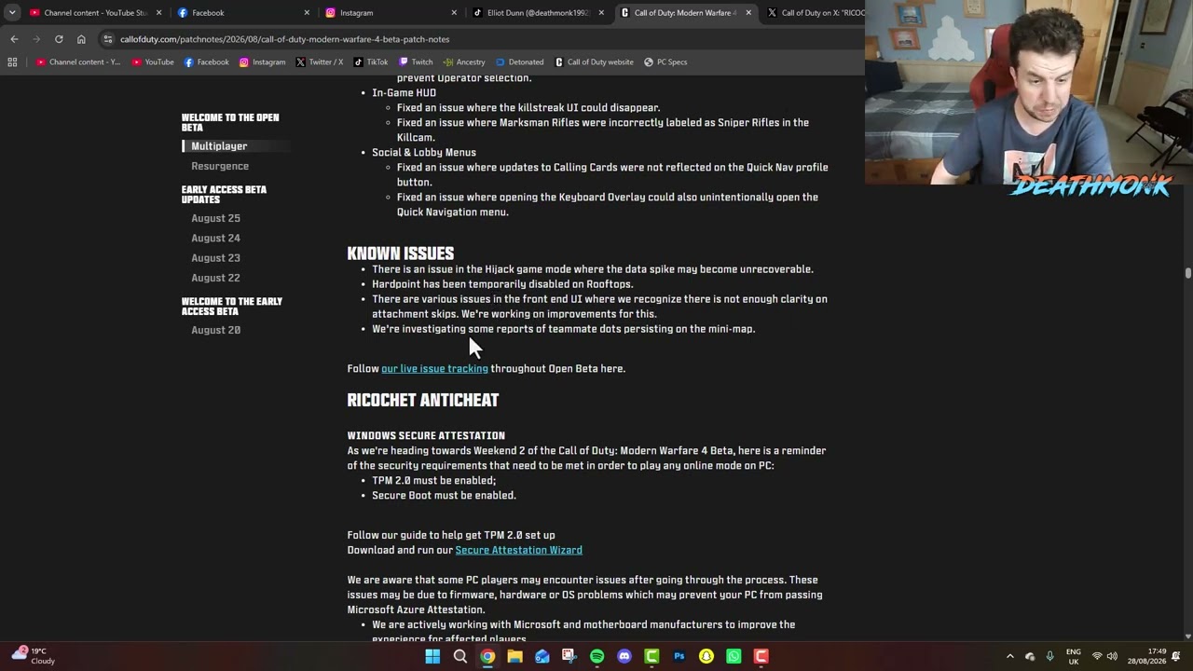Open the YouTube bookmark
The width and height of the screenshot is (1193, 671).
tap(153, 62)
